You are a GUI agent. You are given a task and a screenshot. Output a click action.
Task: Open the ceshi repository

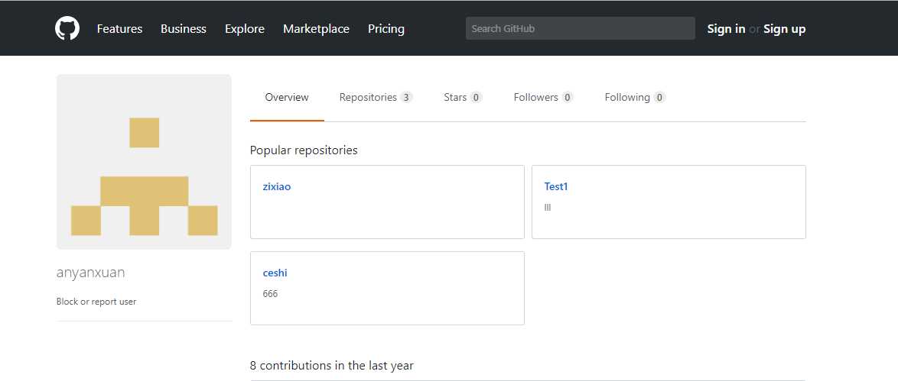(275, 273)
